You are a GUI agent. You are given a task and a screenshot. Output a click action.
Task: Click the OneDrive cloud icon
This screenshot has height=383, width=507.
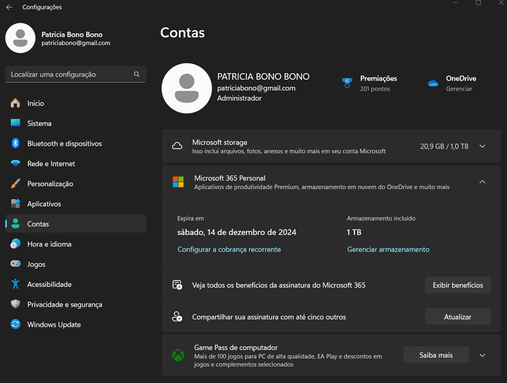[433, 83]
